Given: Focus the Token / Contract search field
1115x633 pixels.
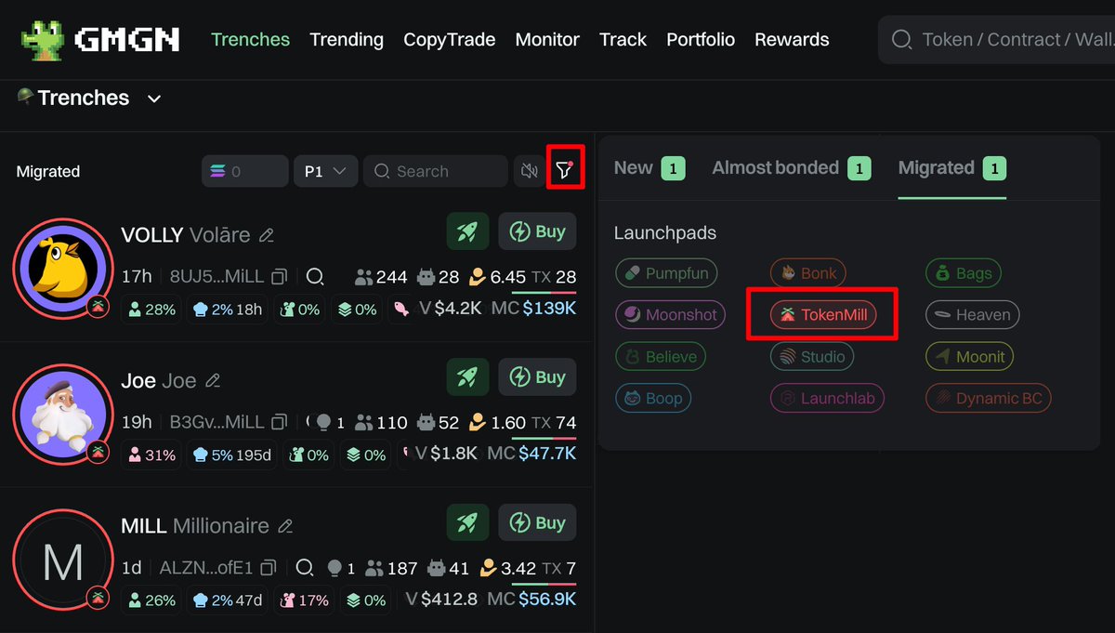Looking at the screenshot, I should 1013,39.
